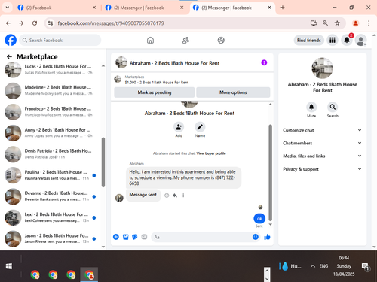Send a thumbs-up like
The image size is (377, 282).
point(267,237)
